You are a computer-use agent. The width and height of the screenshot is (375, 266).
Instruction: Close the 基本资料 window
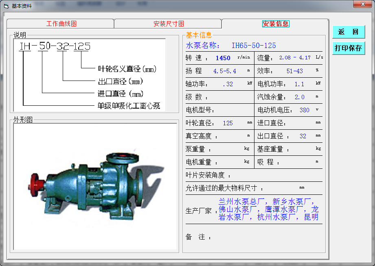[x=362, y=4]
